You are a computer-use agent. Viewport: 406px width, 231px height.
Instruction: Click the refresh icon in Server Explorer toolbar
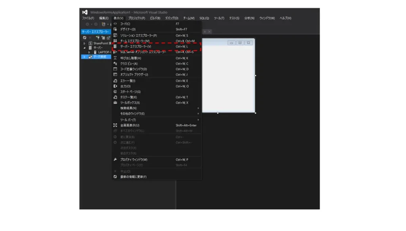tap(84, 38)
